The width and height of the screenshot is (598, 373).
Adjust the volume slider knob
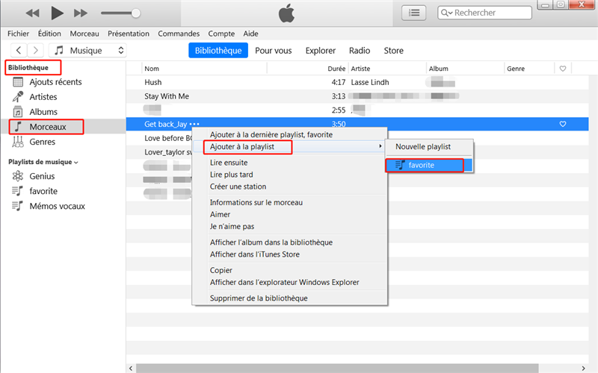[x=135, y=13]
